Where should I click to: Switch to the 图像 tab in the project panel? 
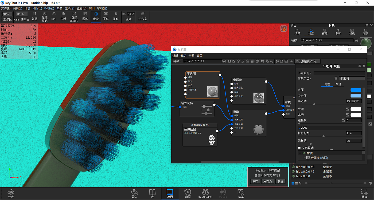(366, 32)
